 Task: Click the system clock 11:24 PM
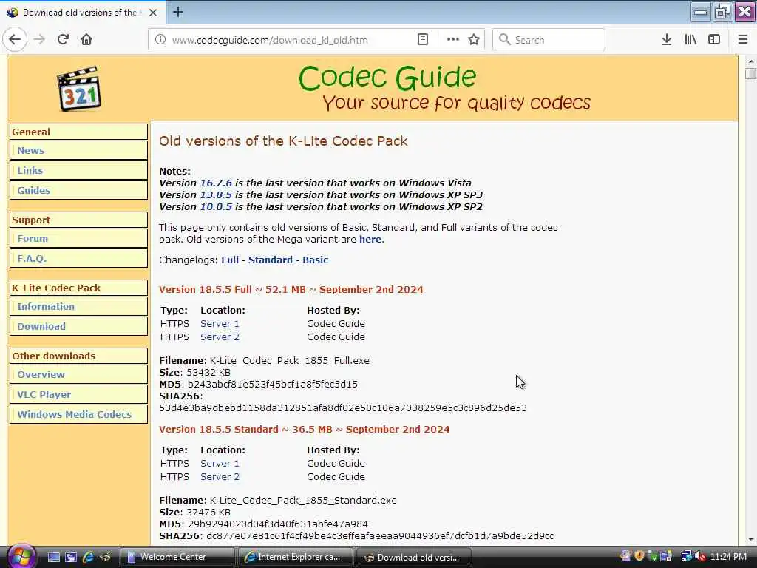click(728, 556)
